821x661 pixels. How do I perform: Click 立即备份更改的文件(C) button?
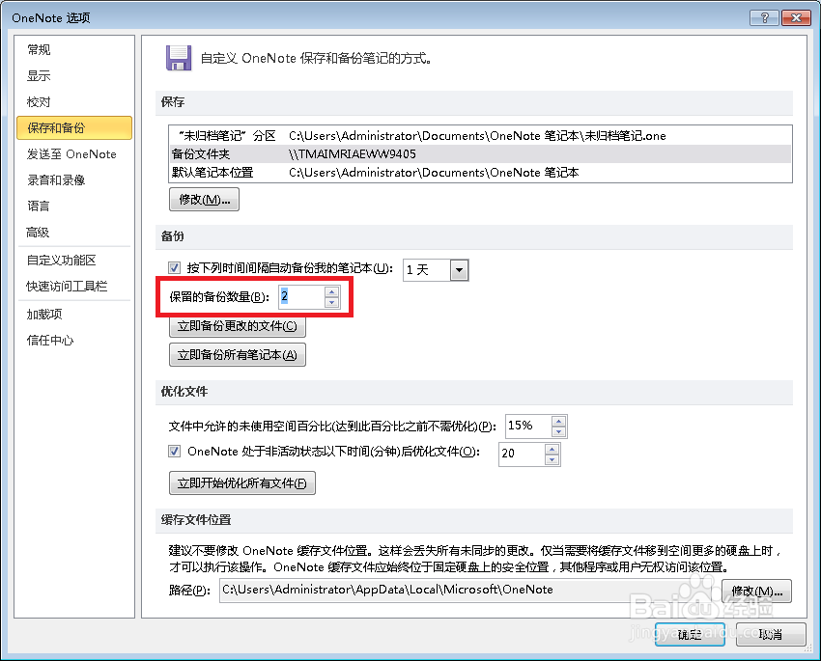[238, 326]
